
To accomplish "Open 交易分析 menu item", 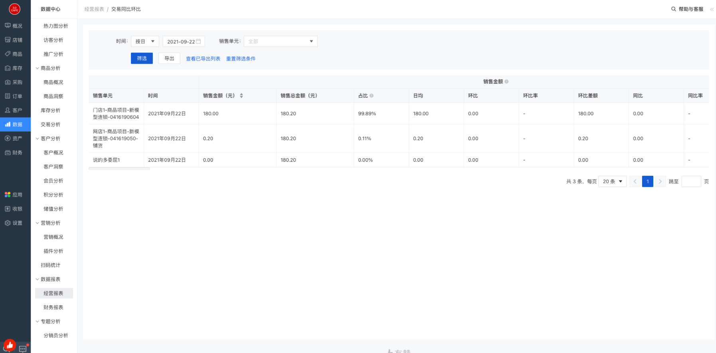I will tap(51, 124).
